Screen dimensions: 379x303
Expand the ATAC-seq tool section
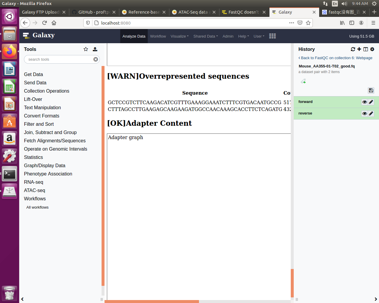(x=35, y=190)
